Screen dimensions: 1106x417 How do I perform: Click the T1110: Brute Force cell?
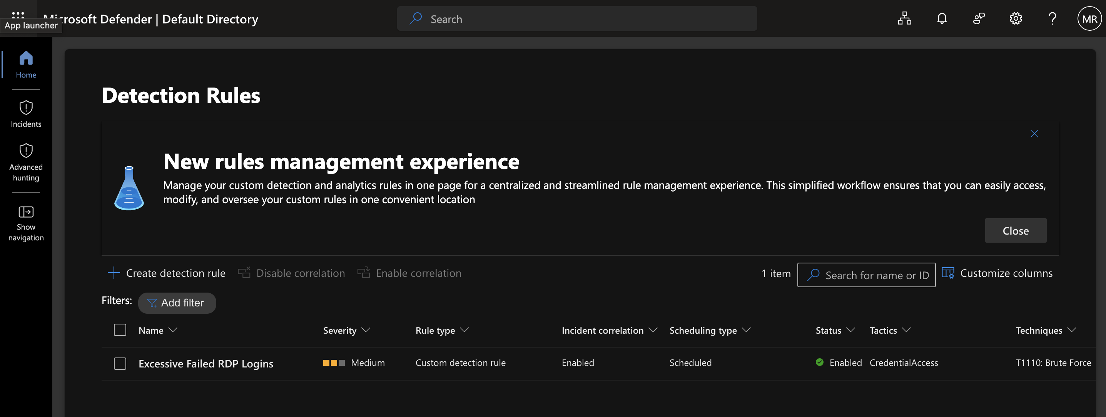(x=1053, y=363)
